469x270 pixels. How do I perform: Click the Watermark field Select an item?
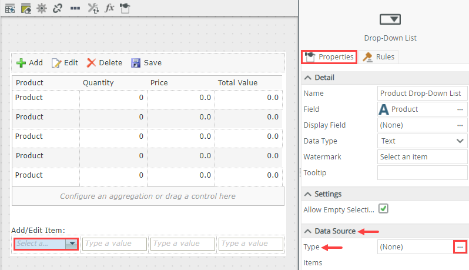[x=422, y=157]
